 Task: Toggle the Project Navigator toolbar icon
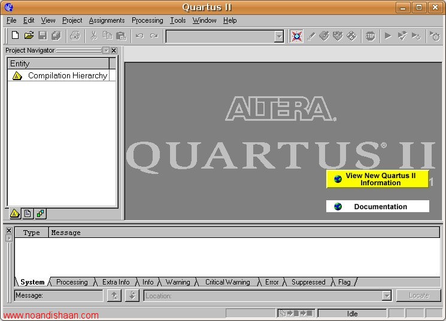tap(296, 36)
